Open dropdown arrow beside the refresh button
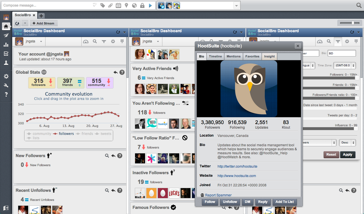The image size is (364, 214). click(25, 23)
